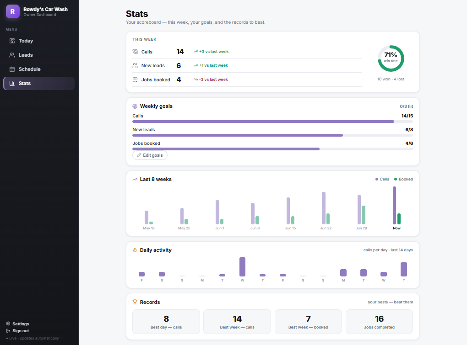Screen dimensions: 467x345
Task: Click the flame icon by Daily activity
Action: pyautogui.click(x=135, y=250)
